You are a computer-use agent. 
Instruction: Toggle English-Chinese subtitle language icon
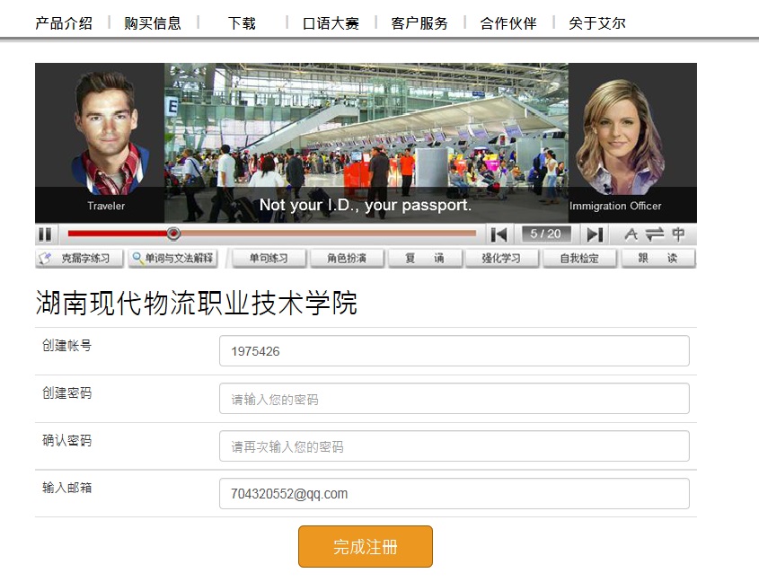click(x=655, y=234)
